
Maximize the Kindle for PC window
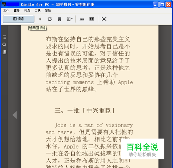click(162, 5)
